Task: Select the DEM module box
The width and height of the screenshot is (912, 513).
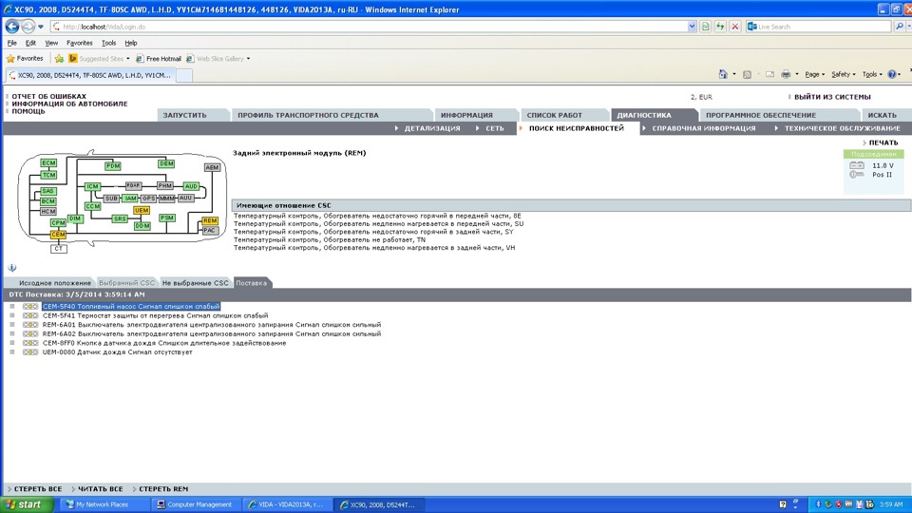Action: [x=166, y=163]
